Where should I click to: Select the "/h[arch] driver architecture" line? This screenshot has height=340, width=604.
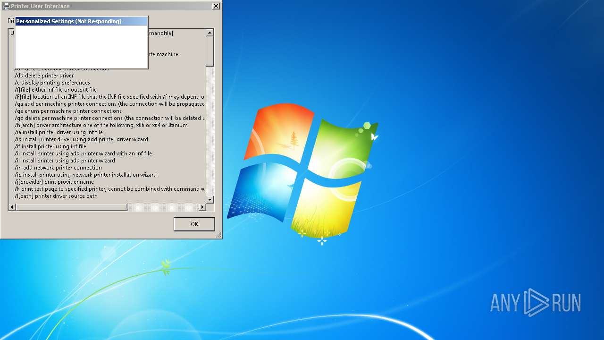click(x=101, y=125)
